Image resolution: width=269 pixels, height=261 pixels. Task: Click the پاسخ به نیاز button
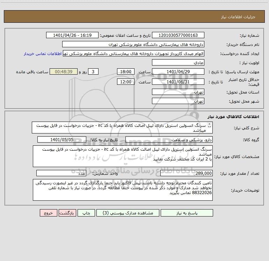(x=187, y=213)
